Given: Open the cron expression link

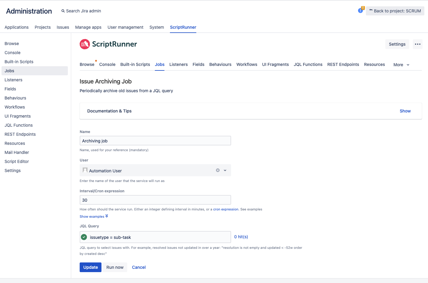Looking at the screenshot, I should pos(226,209).
